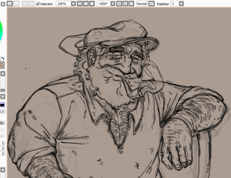The image size is (231, 178).
Task: Open the rotation angle dropdown
Action: click(x=113, y=4)
